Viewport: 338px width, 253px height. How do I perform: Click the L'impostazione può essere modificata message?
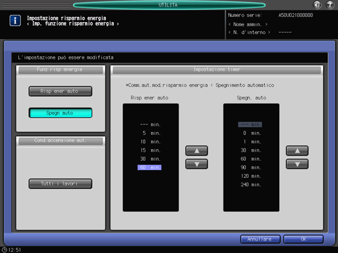[x=65, y=58]
